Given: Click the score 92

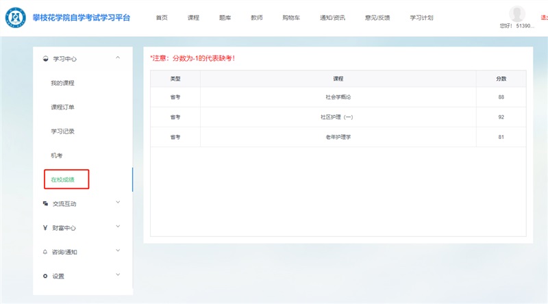Looking at the screenshot, I should click(x=501, y=117).
